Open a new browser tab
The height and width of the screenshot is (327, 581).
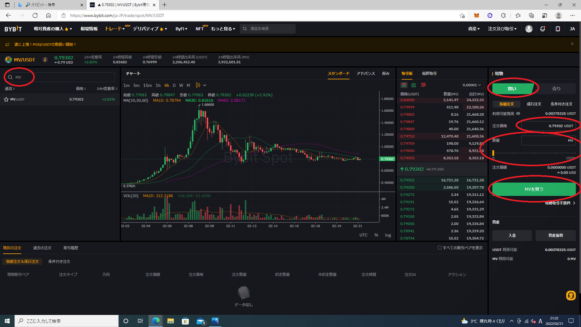coord(164,5)
